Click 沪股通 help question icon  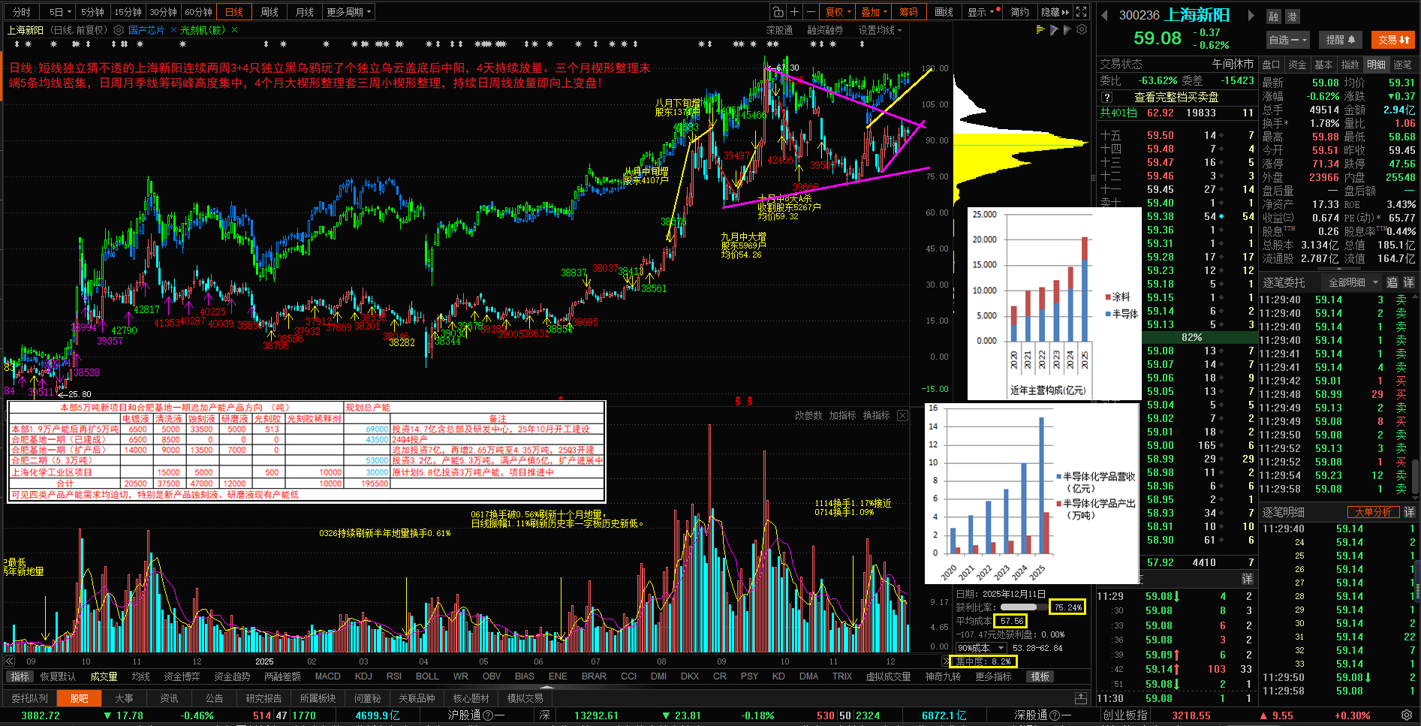coord(489,715)
